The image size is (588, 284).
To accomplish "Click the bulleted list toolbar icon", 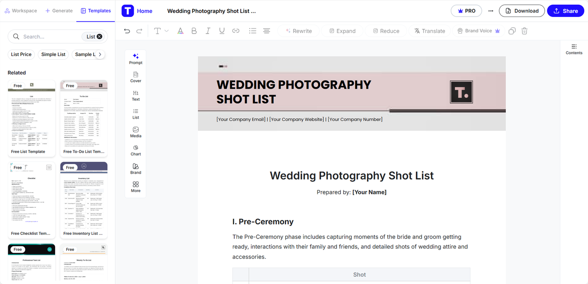I will pos(252,31).
